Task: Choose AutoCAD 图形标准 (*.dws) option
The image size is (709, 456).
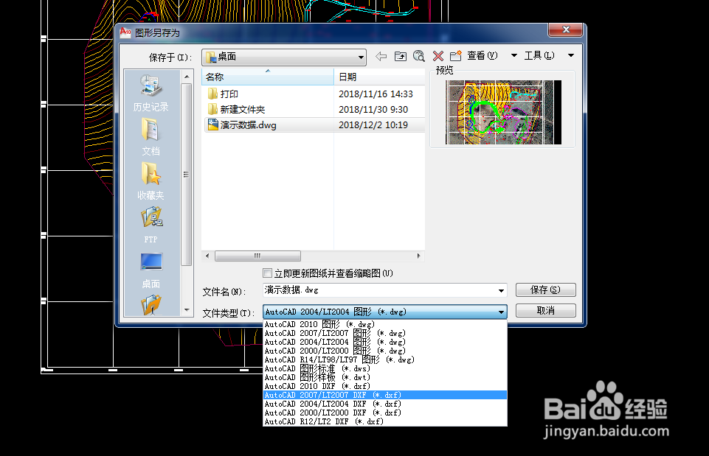Action: (x=385, y=368)
